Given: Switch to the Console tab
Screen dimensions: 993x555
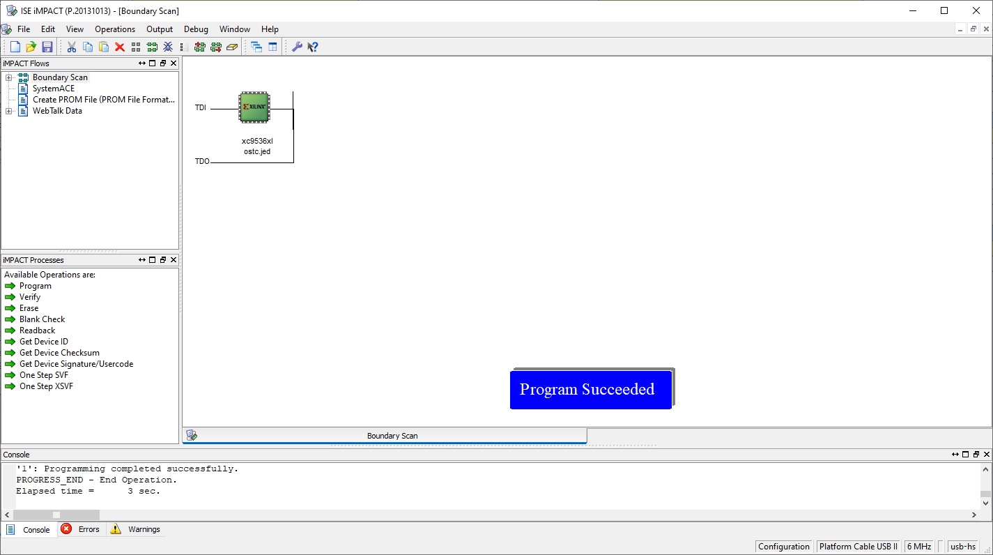Looking at the screenshot, I should [29, 529].
